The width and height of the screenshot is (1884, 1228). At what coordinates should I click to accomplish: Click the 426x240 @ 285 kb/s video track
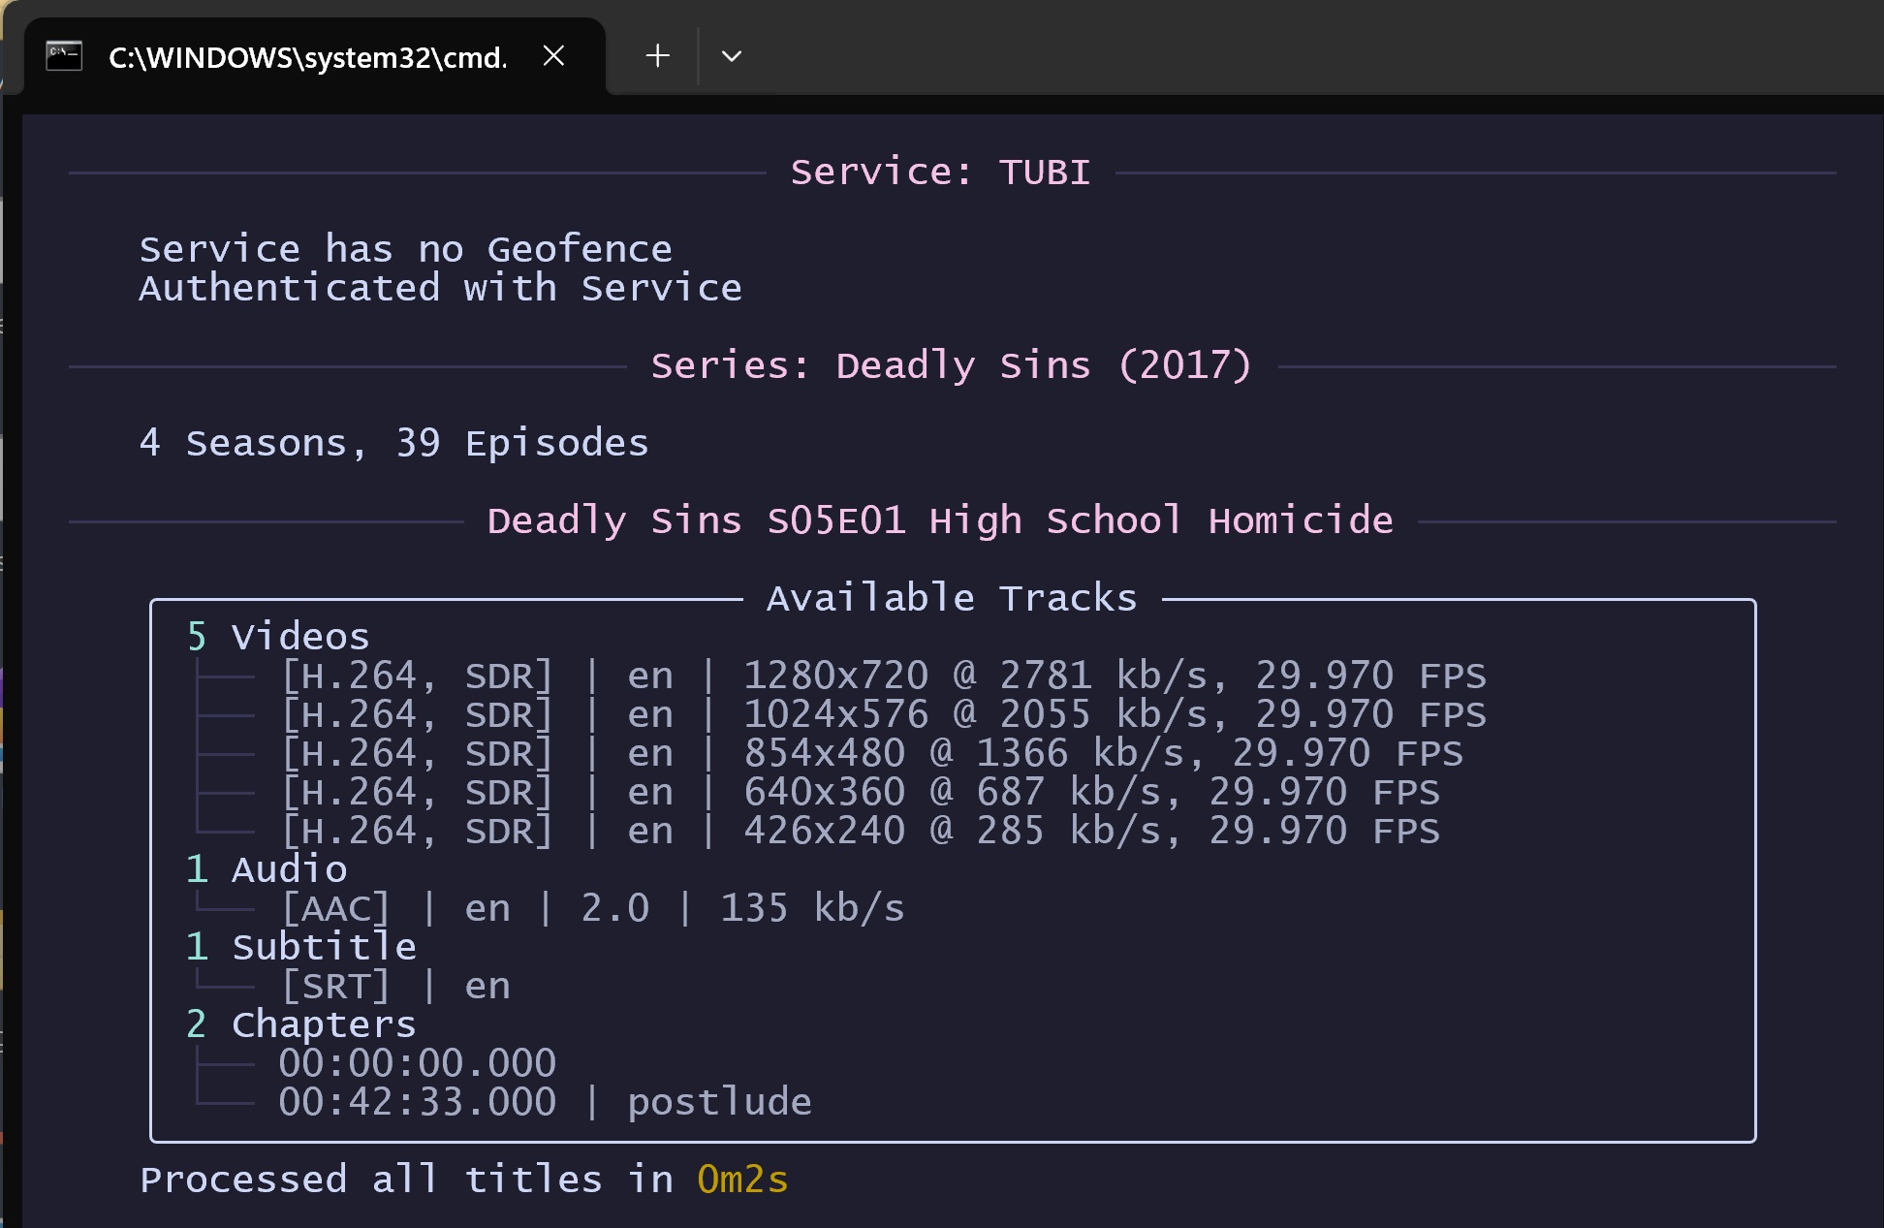pyautogui.click(x=859, y=832)
